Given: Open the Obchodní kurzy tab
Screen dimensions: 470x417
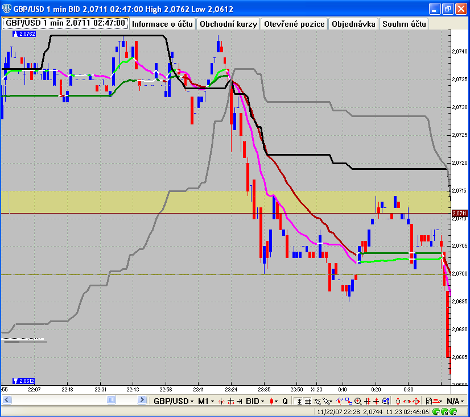Looking at the screenshot, I should coord(228,24).
